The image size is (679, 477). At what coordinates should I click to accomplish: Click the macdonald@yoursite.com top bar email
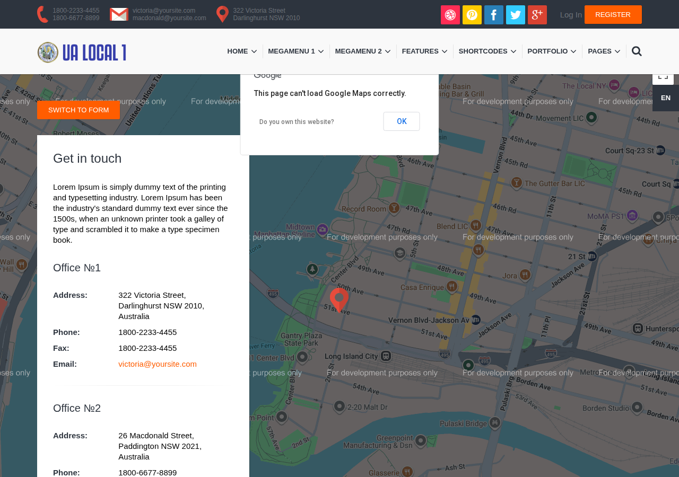point(169,18)
